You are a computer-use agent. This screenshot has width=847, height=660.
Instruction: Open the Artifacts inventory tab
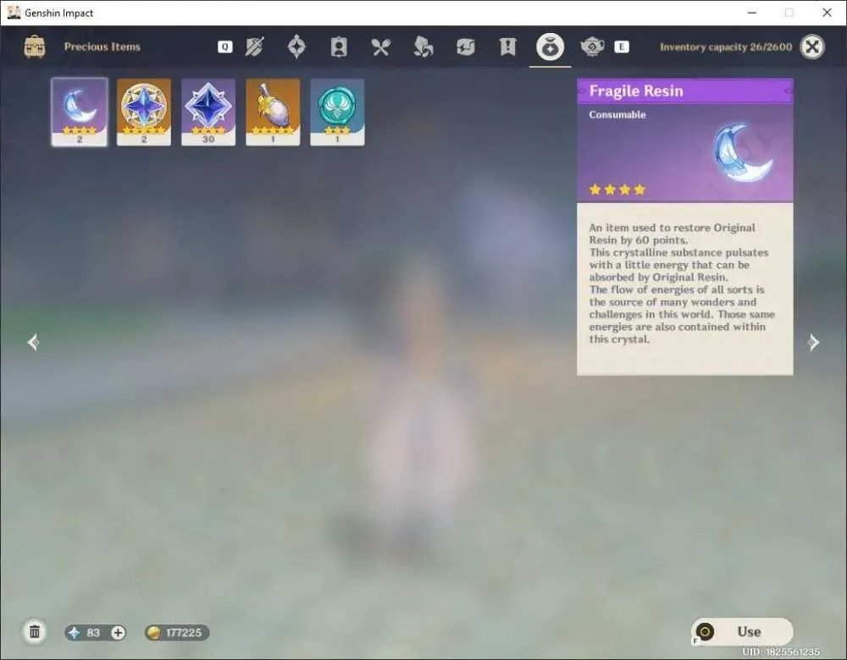(x=296, y=47)
